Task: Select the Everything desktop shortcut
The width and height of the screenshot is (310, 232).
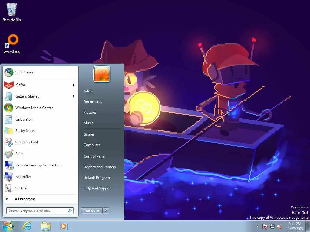Action: coord(12,44)
